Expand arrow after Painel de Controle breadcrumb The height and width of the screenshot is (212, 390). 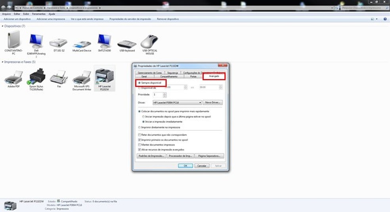coord(45,8)
